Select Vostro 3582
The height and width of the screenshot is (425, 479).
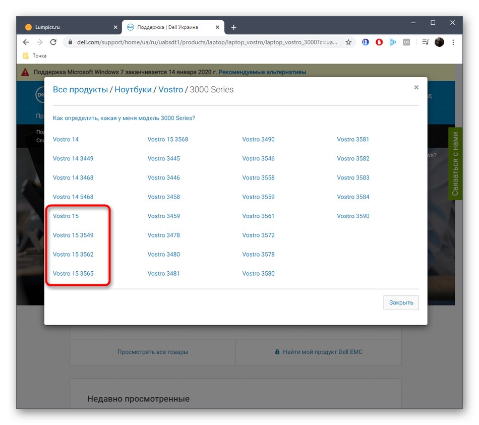tap(353, 159)
